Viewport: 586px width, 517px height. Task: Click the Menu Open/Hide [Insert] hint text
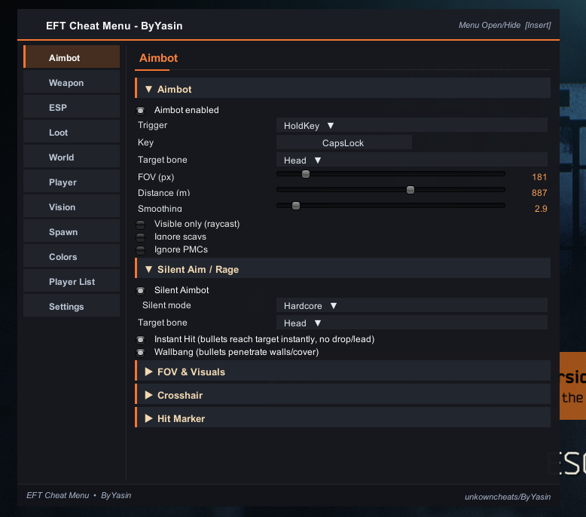505,25
